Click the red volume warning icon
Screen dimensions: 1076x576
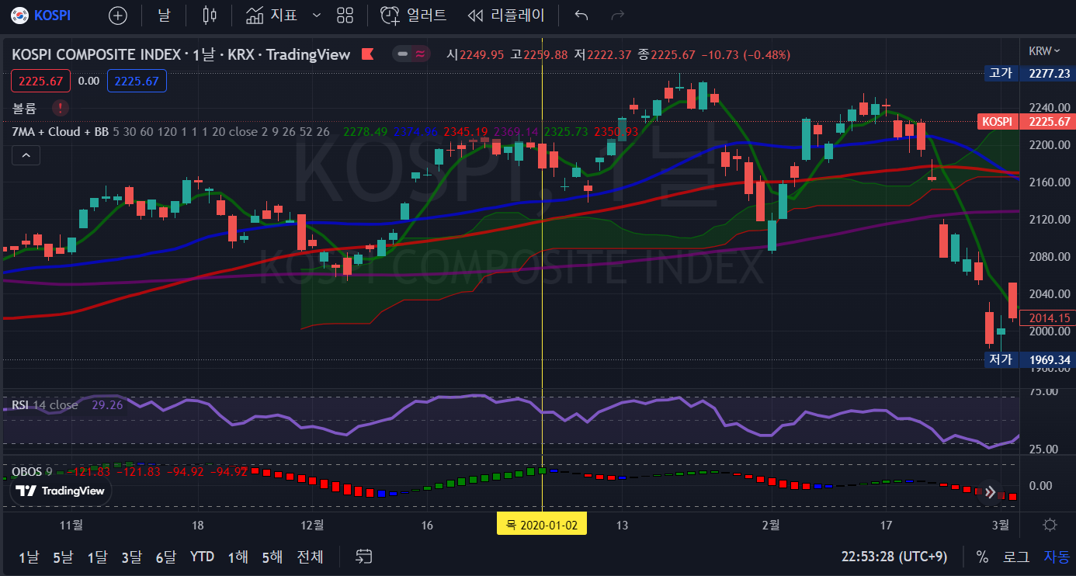(x=61, y=108)
